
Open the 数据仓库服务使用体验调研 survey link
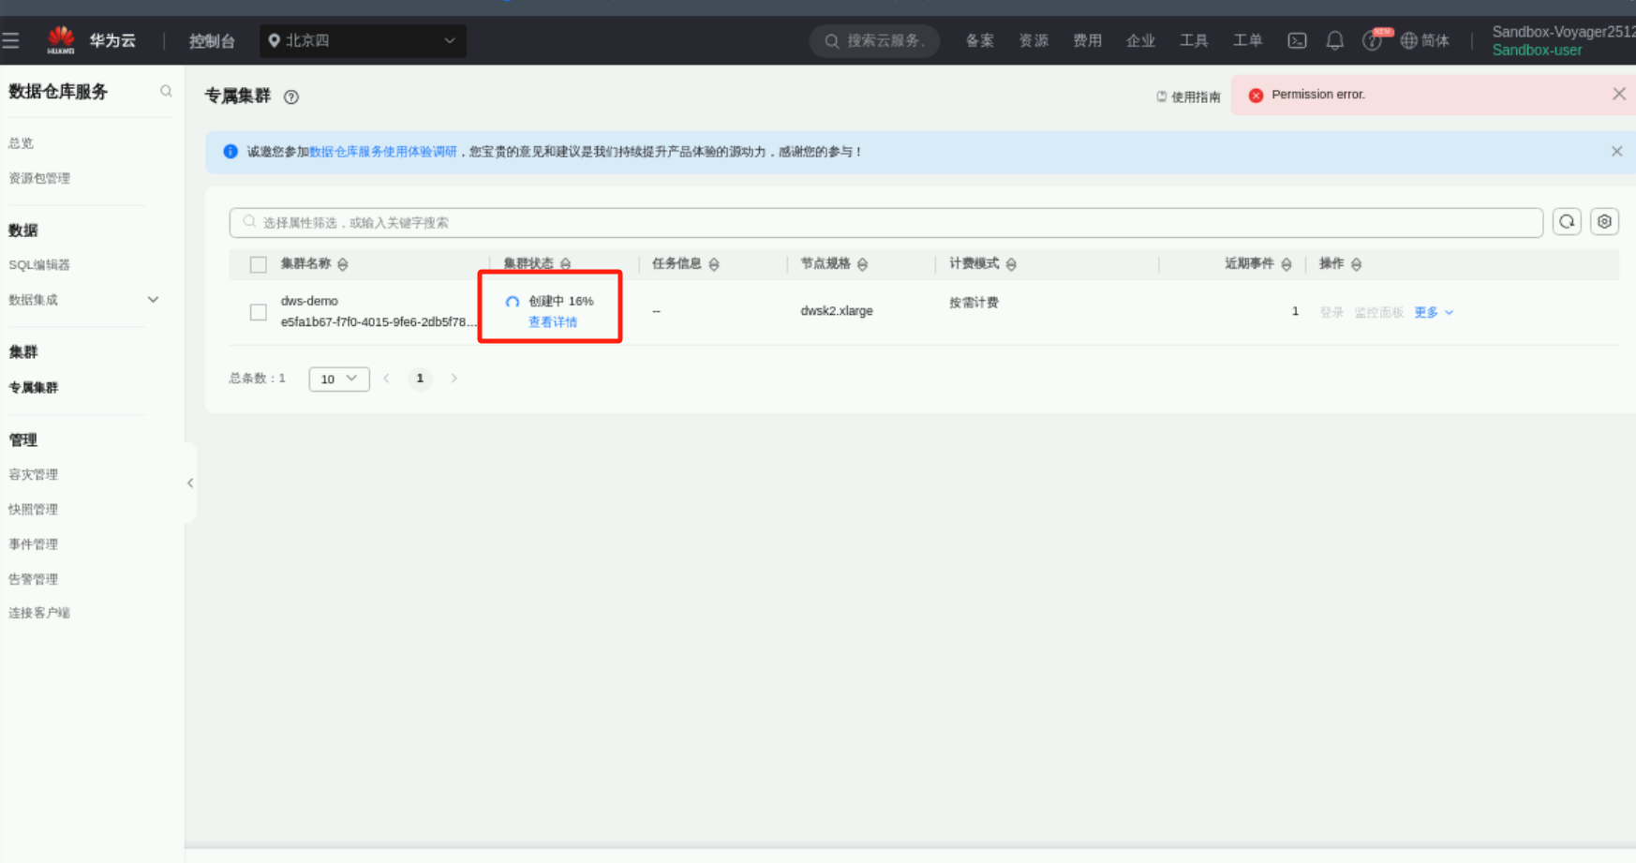coord(383,151)
